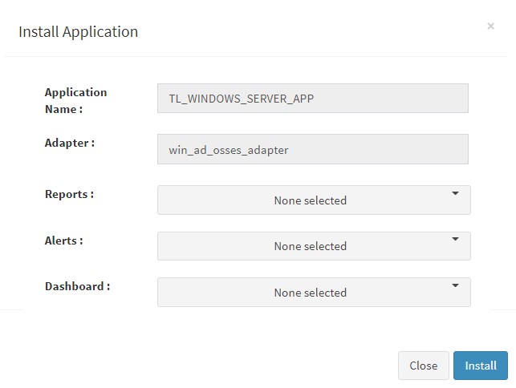516x388 pixels.
Task: Click the caret arrow in Dashboard selector
Action: [x=455, y=285]
